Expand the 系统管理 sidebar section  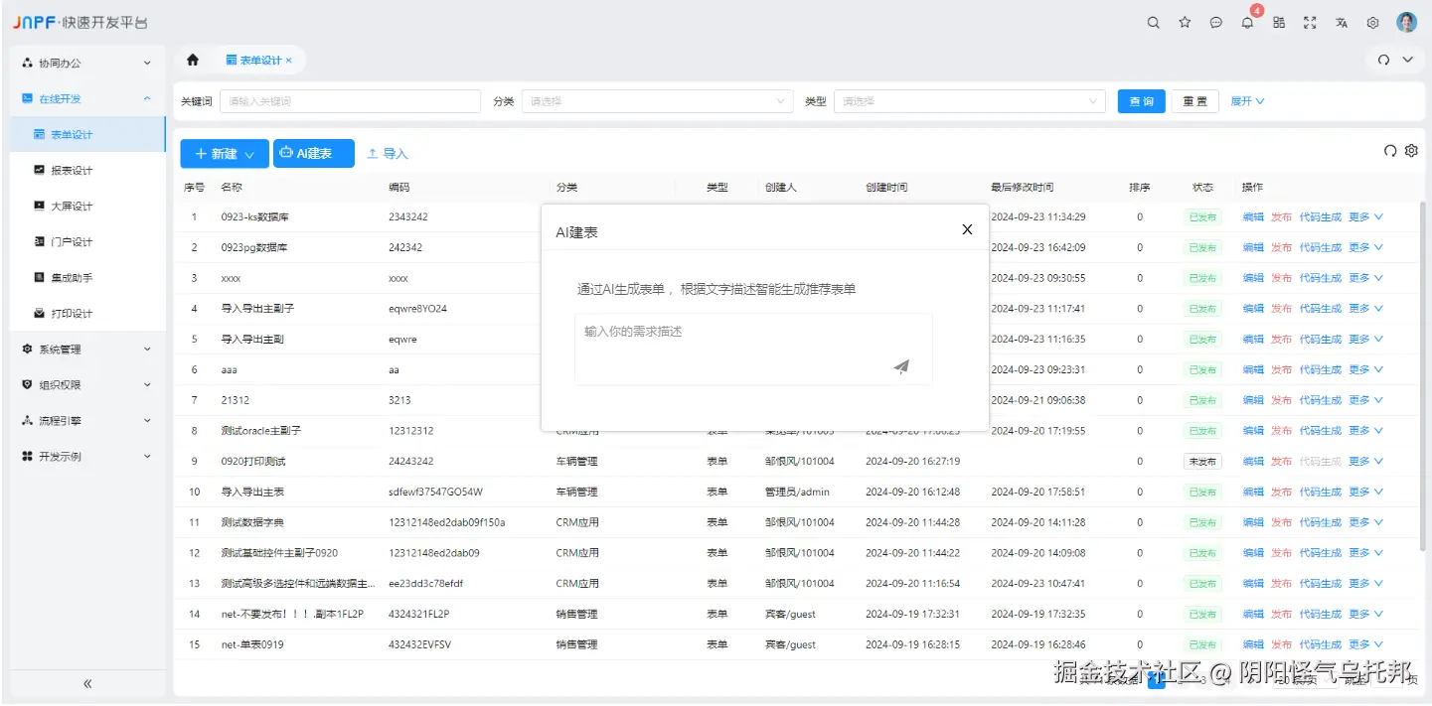[x=86, y=349]
